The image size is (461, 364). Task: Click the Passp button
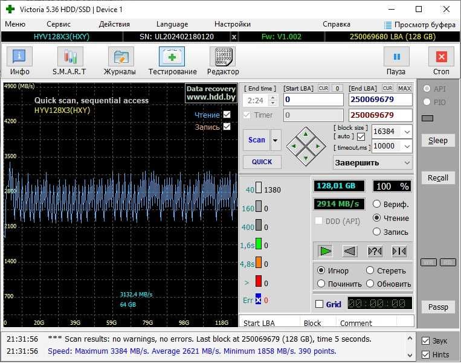pyautogui.click(x=438, y=307)
